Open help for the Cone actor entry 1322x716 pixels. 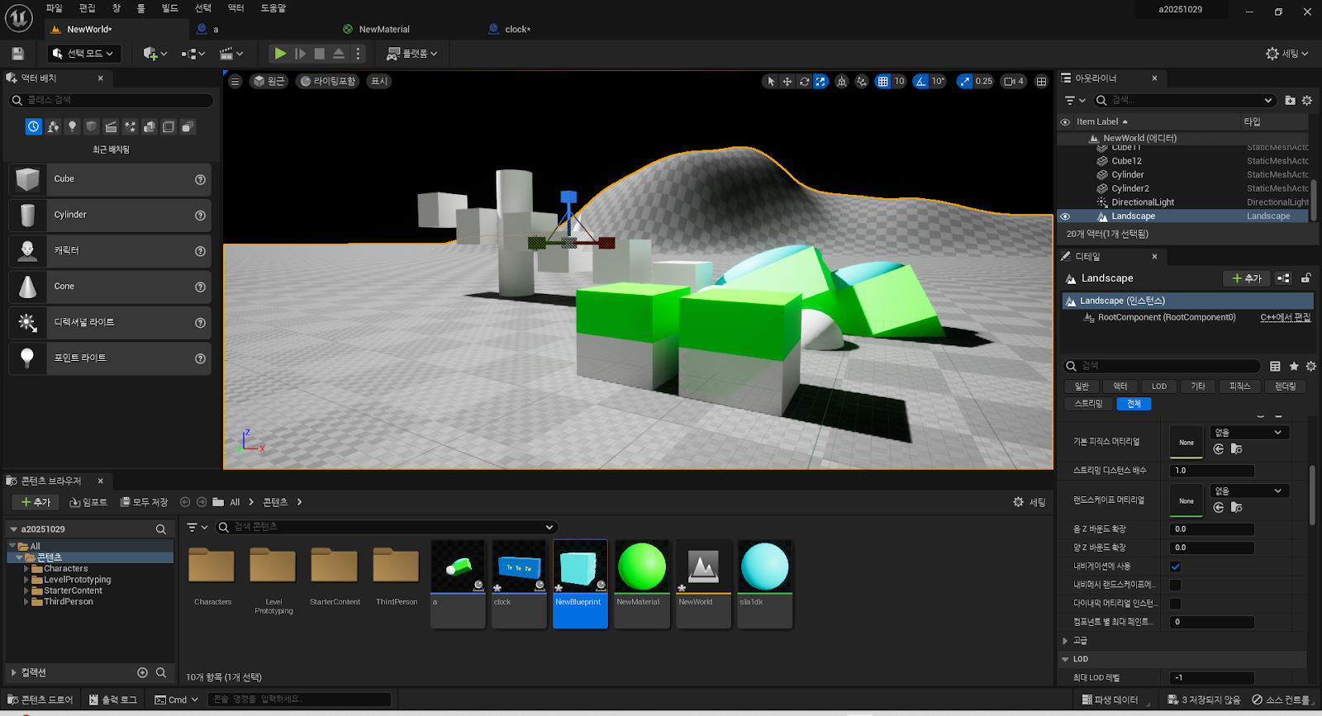point(200,287)
